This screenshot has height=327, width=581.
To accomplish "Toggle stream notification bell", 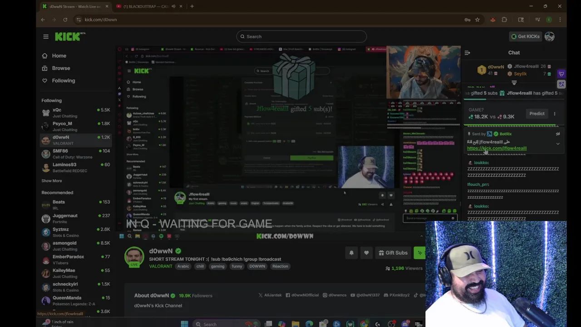I will pyautogui.click(x=351, y=253).
